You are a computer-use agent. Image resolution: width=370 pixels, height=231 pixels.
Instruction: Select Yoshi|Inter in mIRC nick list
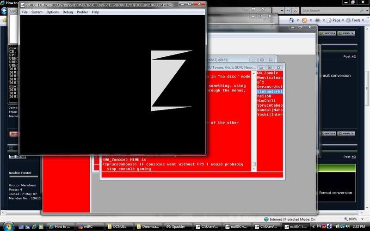(270, 115)
